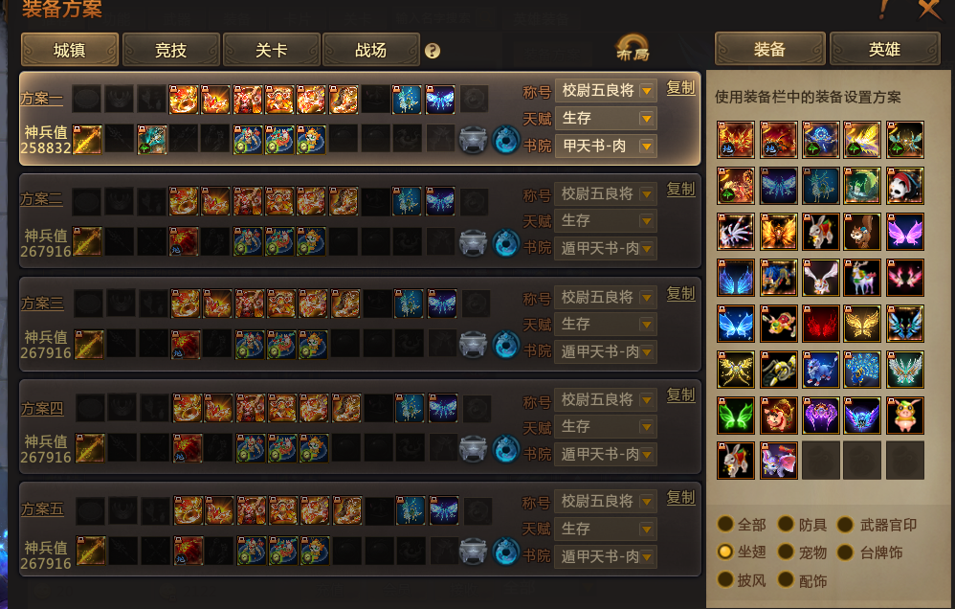The image size is (955, 609).
Task: Switch to the 战场 tab
Action: coord(371,50)
